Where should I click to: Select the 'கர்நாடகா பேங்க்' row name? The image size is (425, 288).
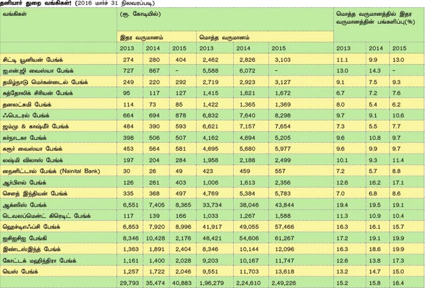tap(25, 138)
